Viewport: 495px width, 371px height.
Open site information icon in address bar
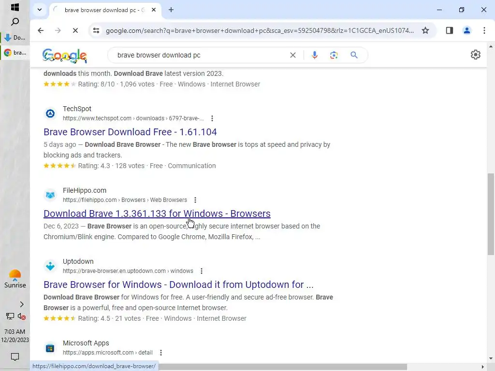click(x=96, y=30)
